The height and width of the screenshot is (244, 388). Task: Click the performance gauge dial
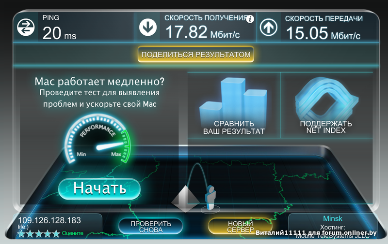coord(97,139)
